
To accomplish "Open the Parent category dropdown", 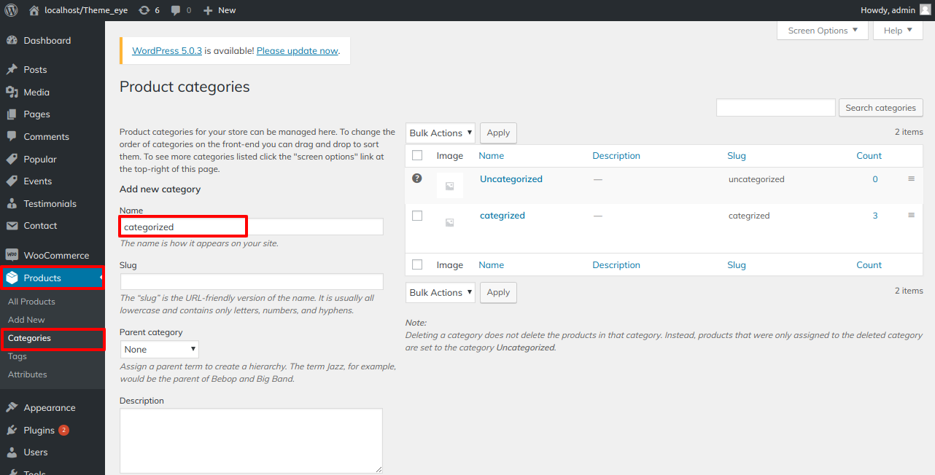I will point(159,350).
